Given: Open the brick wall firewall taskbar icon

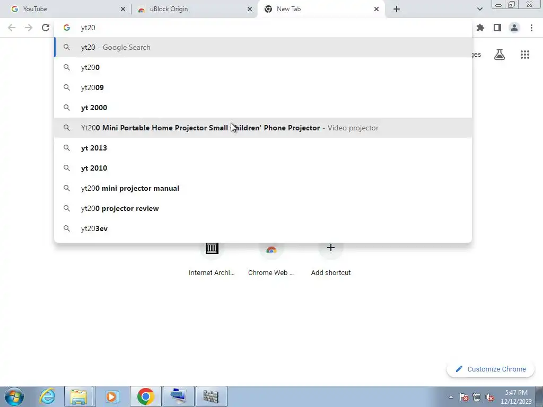Looking at the screenshot, I should [211, 396].
